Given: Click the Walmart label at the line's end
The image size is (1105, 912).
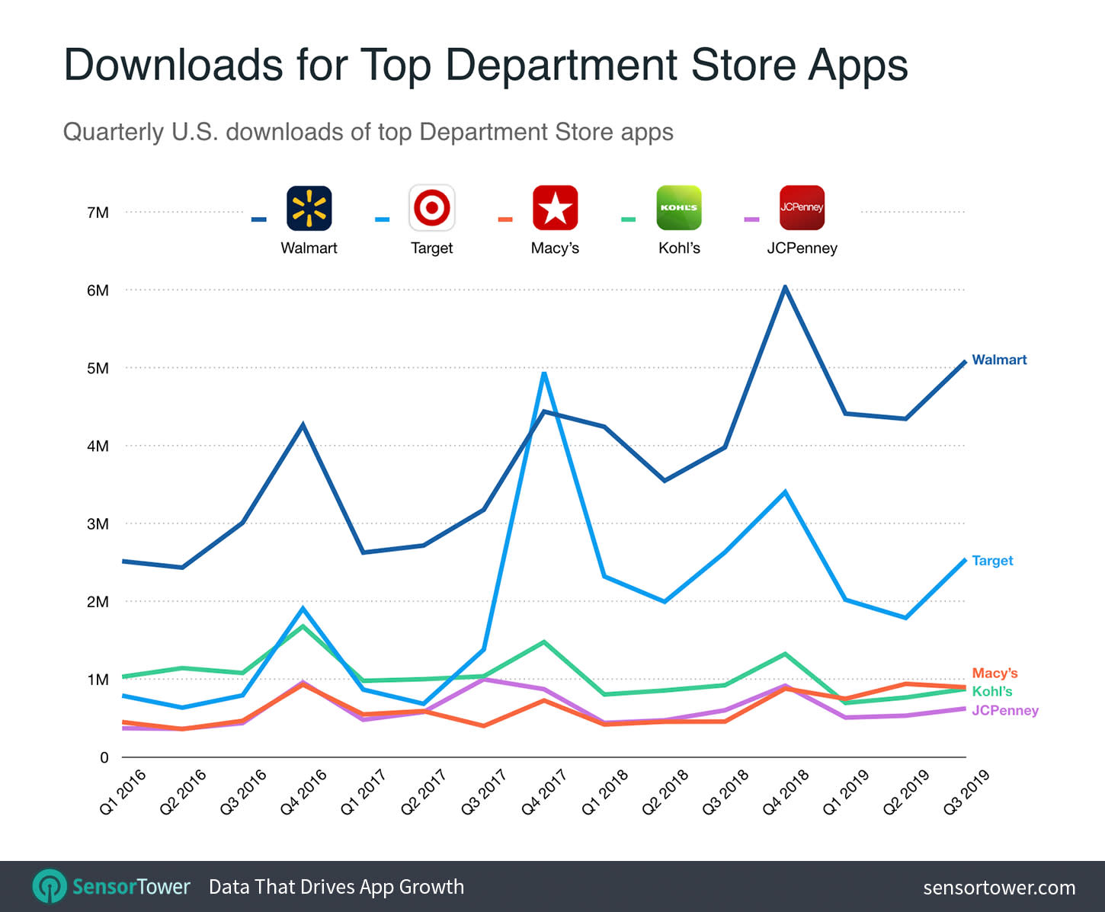Looking at the screenshot, I should 998,360.
